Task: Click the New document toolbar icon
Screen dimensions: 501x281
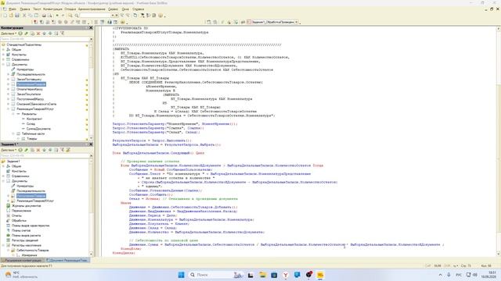Action: click(x=5, y=16)
